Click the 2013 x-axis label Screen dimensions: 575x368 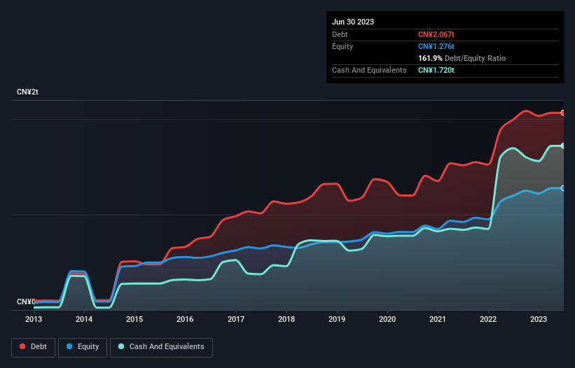click(x=34, y=319)
